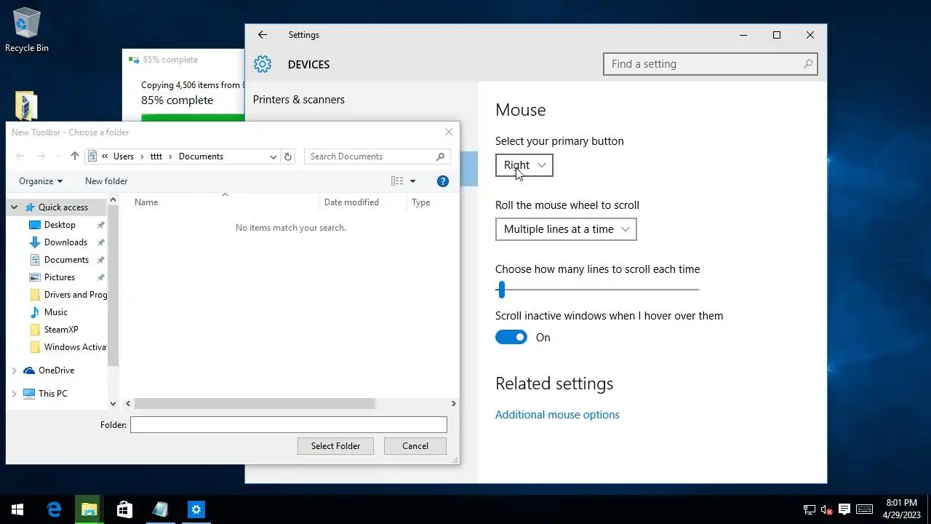Expand the OneDrive tree node
This screenshot has height=524, width=931.
[14, 370]
